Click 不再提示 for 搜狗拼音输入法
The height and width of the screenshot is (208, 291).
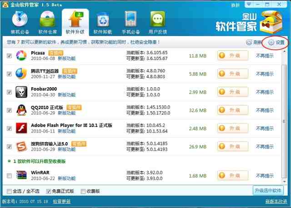coord(265,146)
